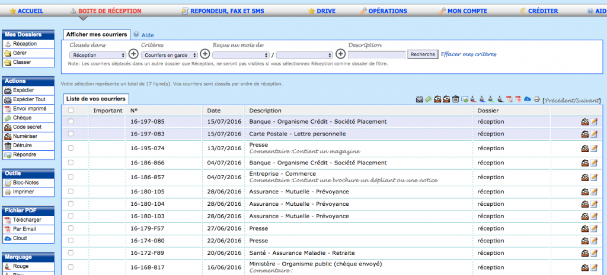The image size is (607, 275).
Task: Click the green cheque icon in toolbar
Action: (x=428, y=99)
